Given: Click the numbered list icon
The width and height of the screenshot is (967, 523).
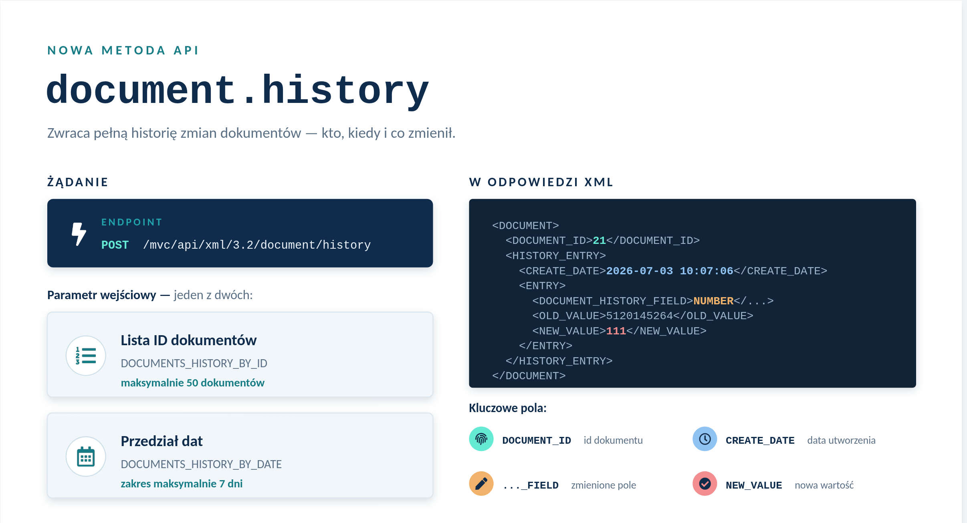Looking at the screenshot, I should (86, 356).
